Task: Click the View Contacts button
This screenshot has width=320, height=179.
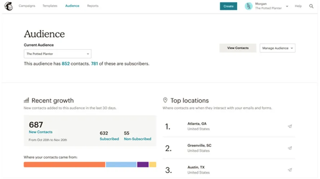Action: pyautogui.click(x=238, y=48)
